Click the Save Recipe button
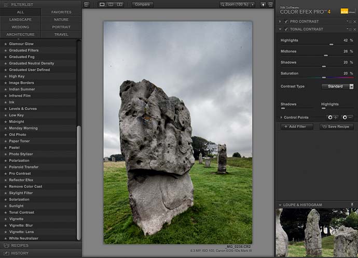The image size is (358, 258). click(337, 126)
